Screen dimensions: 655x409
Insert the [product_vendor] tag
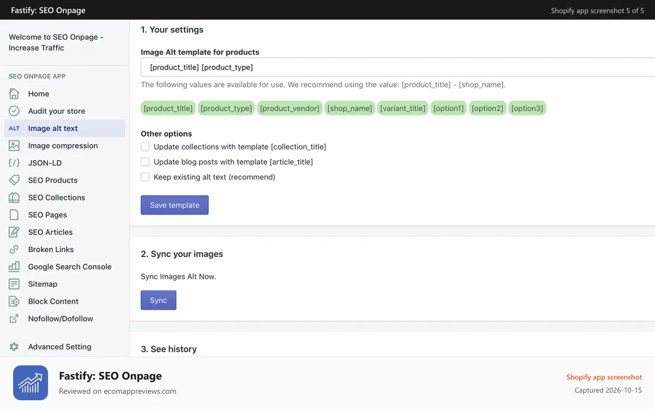pyautogui.click(x=290, y=109)
